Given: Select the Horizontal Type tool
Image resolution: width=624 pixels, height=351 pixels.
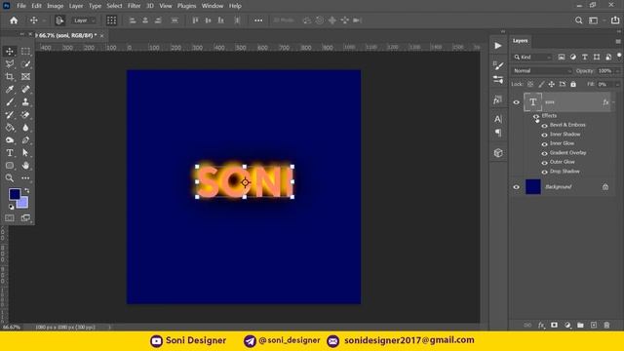Looking at the screenshot, I should coord(10,153).
